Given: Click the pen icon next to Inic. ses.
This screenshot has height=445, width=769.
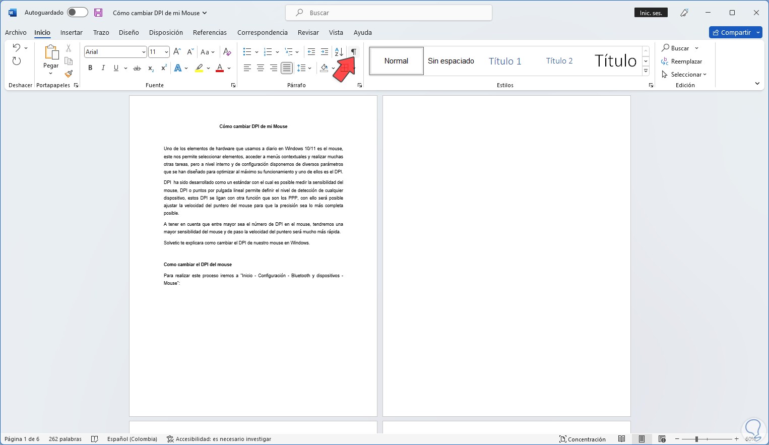Looking at the screenshot, I should pos(684,13).
